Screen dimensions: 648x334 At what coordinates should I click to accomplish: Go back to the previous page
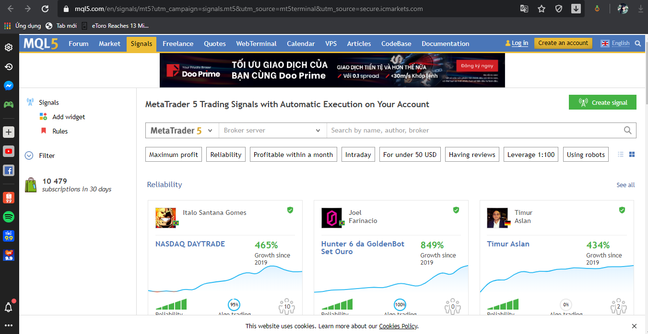click(x=11, y=9)
